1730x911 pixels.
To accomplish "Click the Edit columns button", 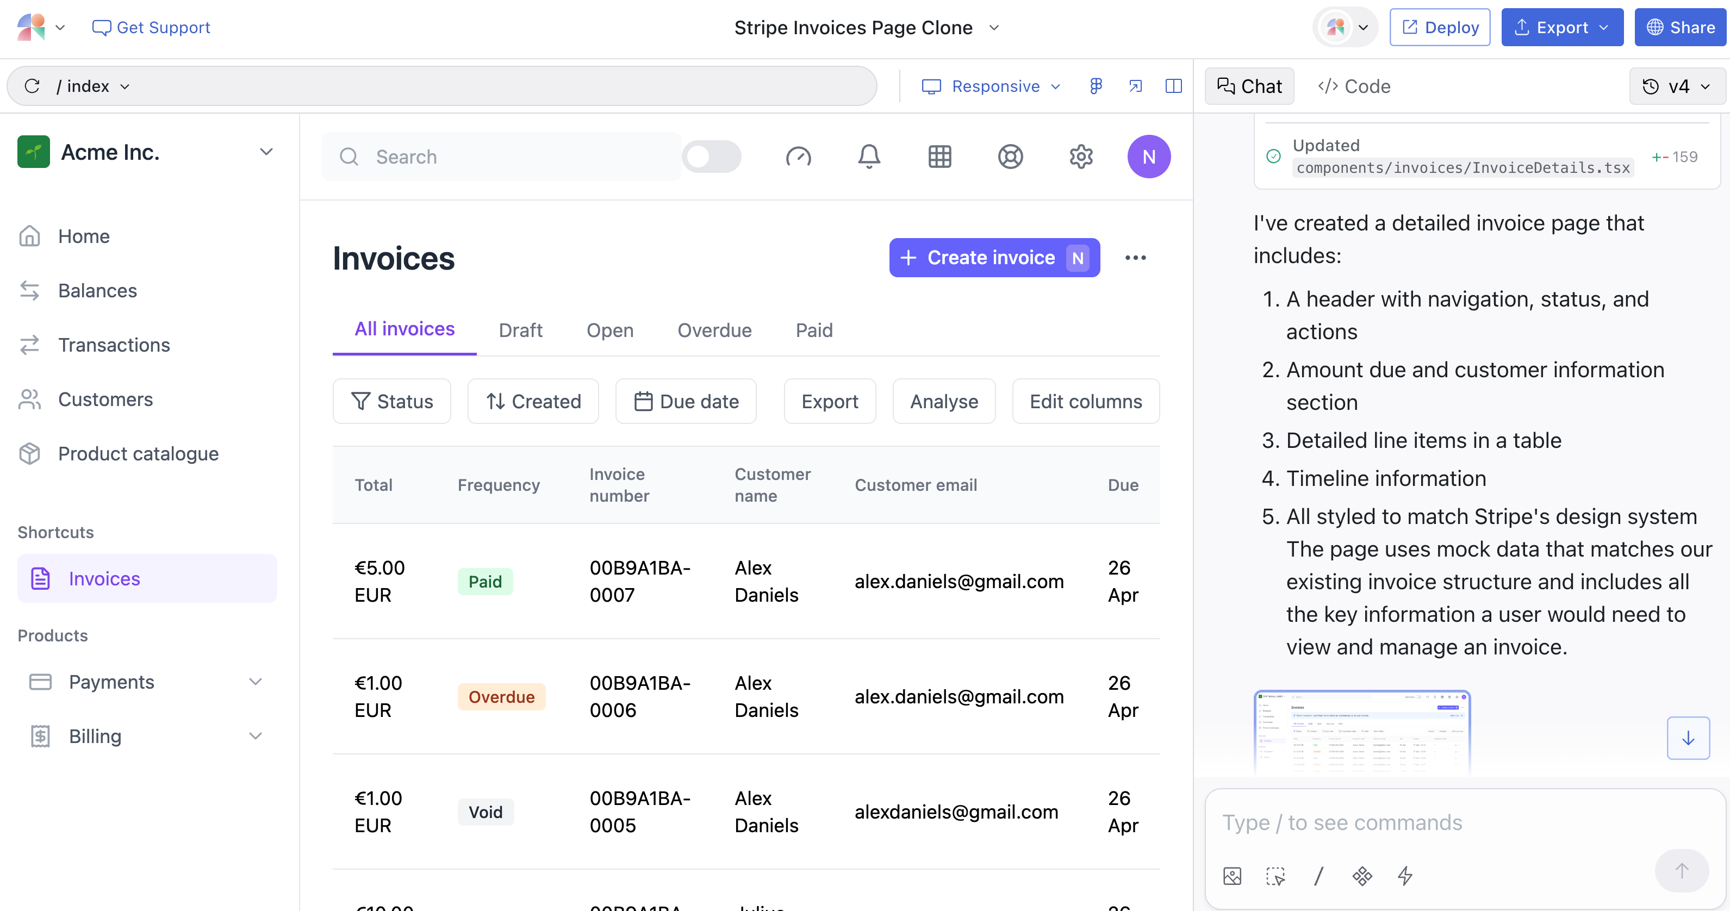I will click(1085, 401).
